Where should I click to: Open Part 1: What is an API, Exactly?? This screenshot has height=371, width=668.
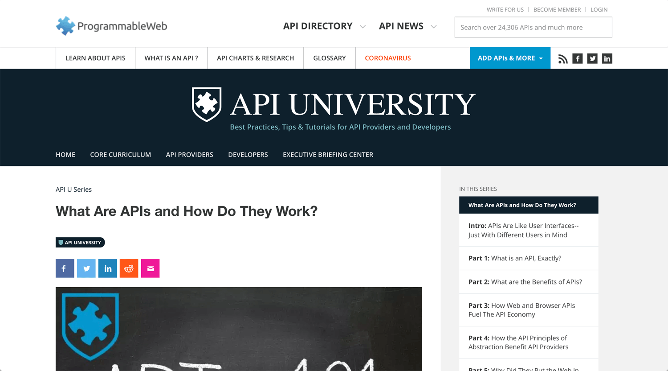529,258
